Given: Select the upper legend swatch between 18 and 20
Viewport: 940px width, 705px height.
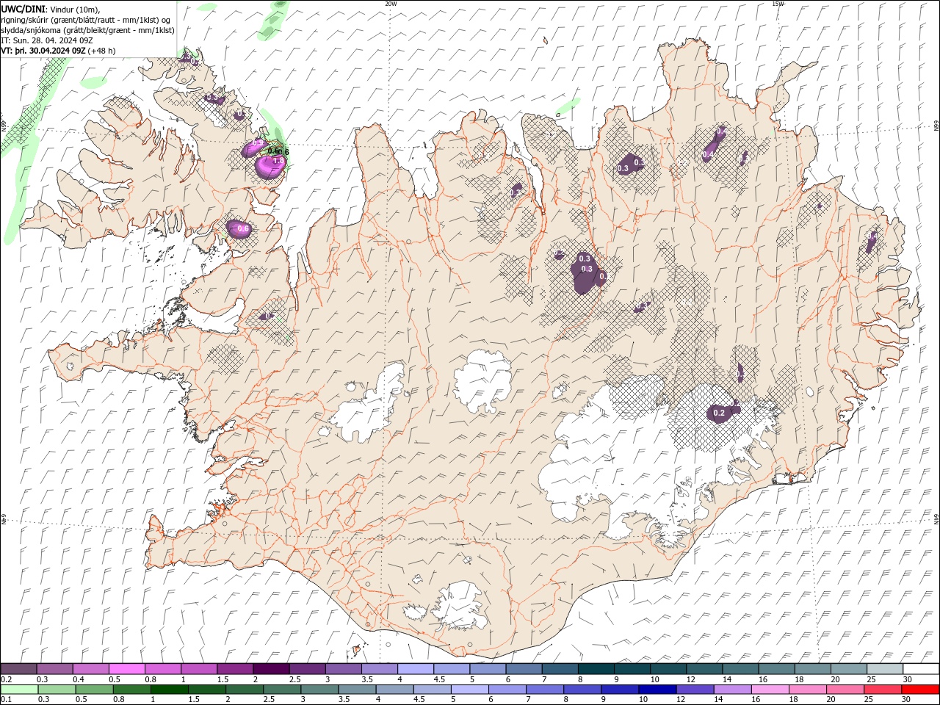Looking at the screenshot, I should (812, 669).
